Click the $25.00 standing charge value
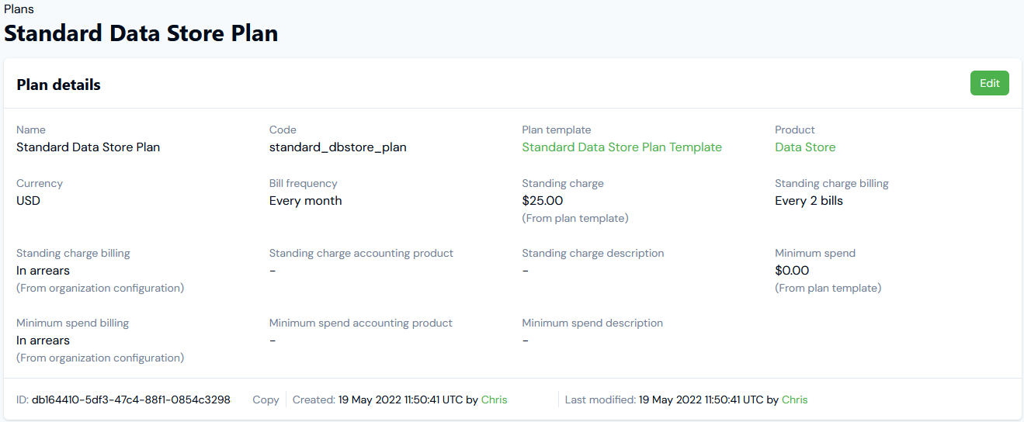 (x=543, y=201)
